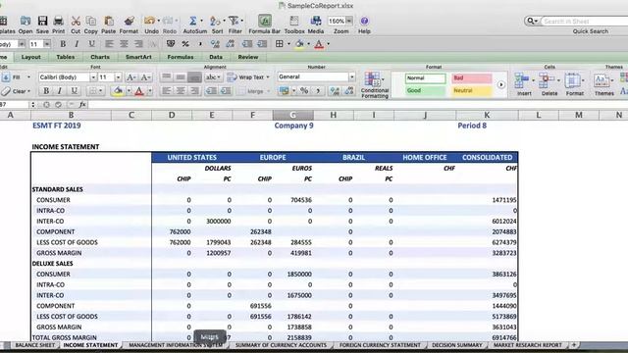Viewport: 628px width, 353px height.
Task: Apply the Neutral cell style
Action: point(471,91)
